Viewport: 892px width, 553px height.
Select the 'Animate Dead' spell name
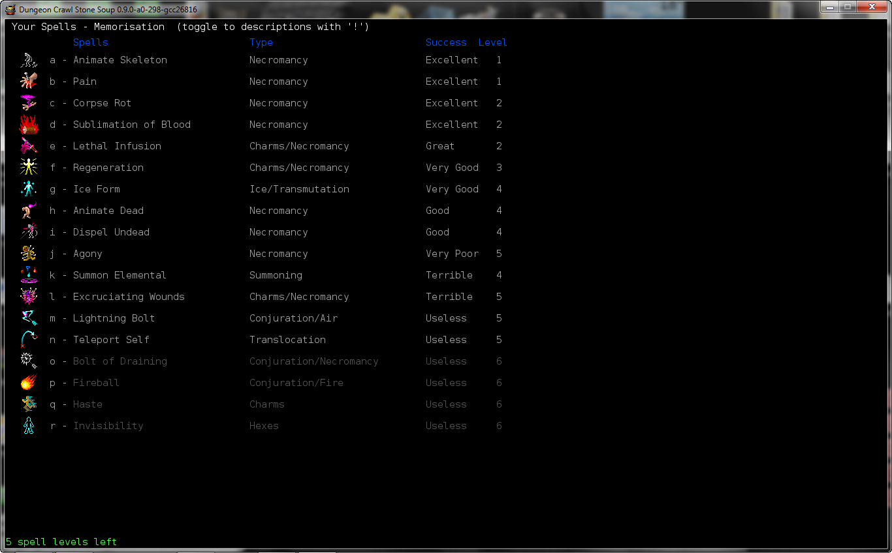108,211
